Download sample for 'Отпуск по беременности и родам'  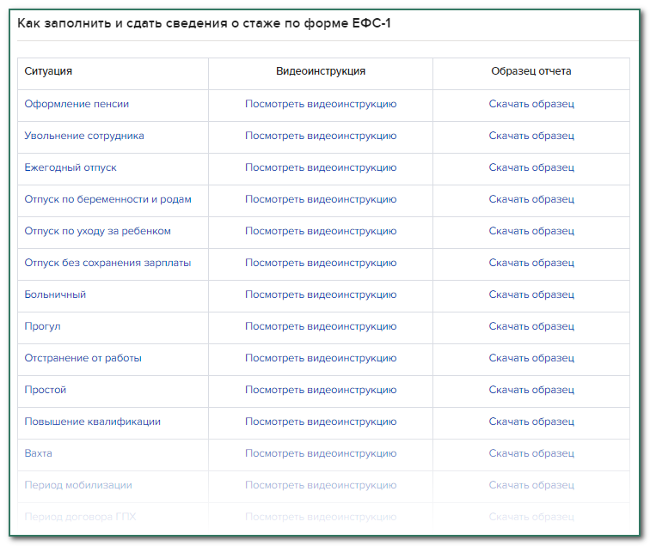[x=530, y=199]
